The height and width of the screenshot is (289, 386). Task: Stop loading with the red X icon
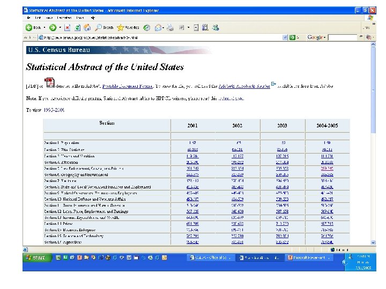coord(67,27)
